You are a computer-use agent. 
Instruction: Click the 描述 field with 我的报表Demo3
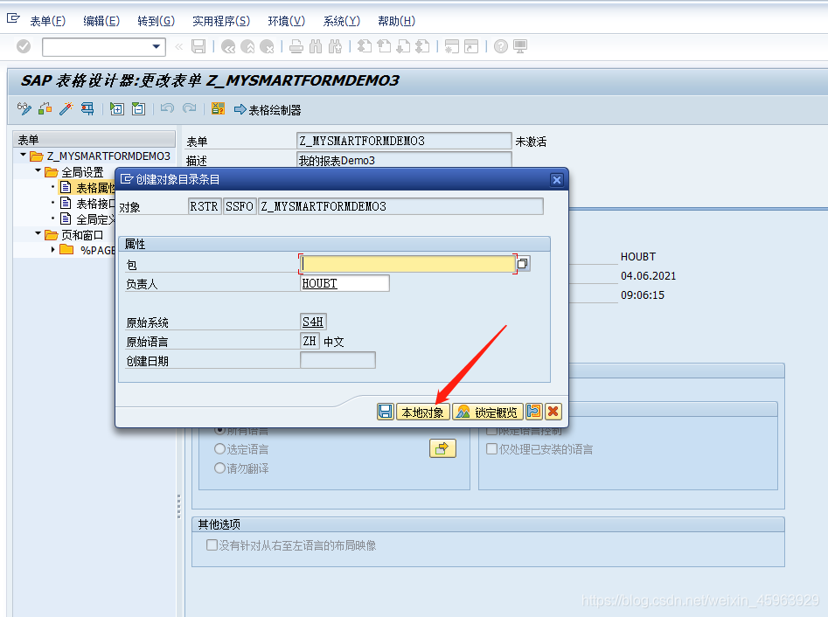pyautogui.click(x=404, y=160)
